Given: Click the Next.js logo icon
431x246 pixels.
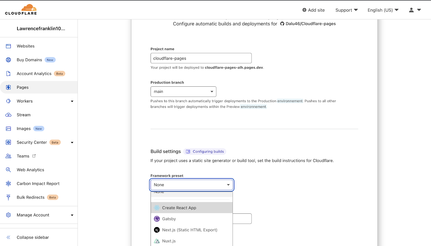Looking at the screenshot, I should [x=157, y=230].
